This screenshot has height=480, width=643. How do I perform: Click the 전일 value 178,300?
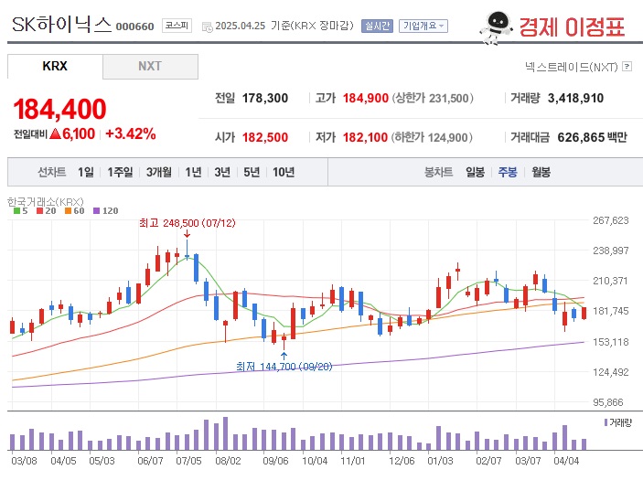coord(265,99)
